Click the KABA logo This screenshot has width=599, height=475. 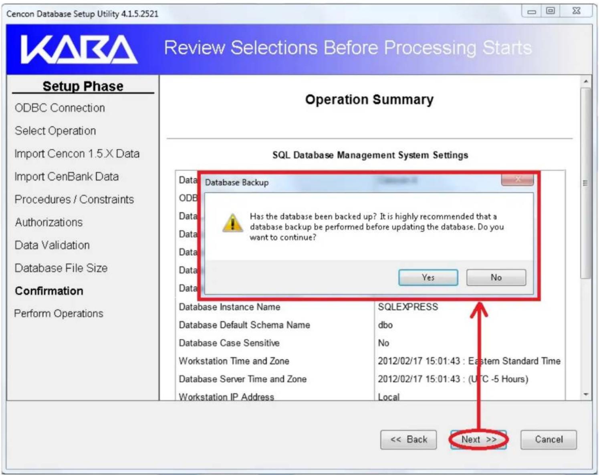tap(79, 50)
